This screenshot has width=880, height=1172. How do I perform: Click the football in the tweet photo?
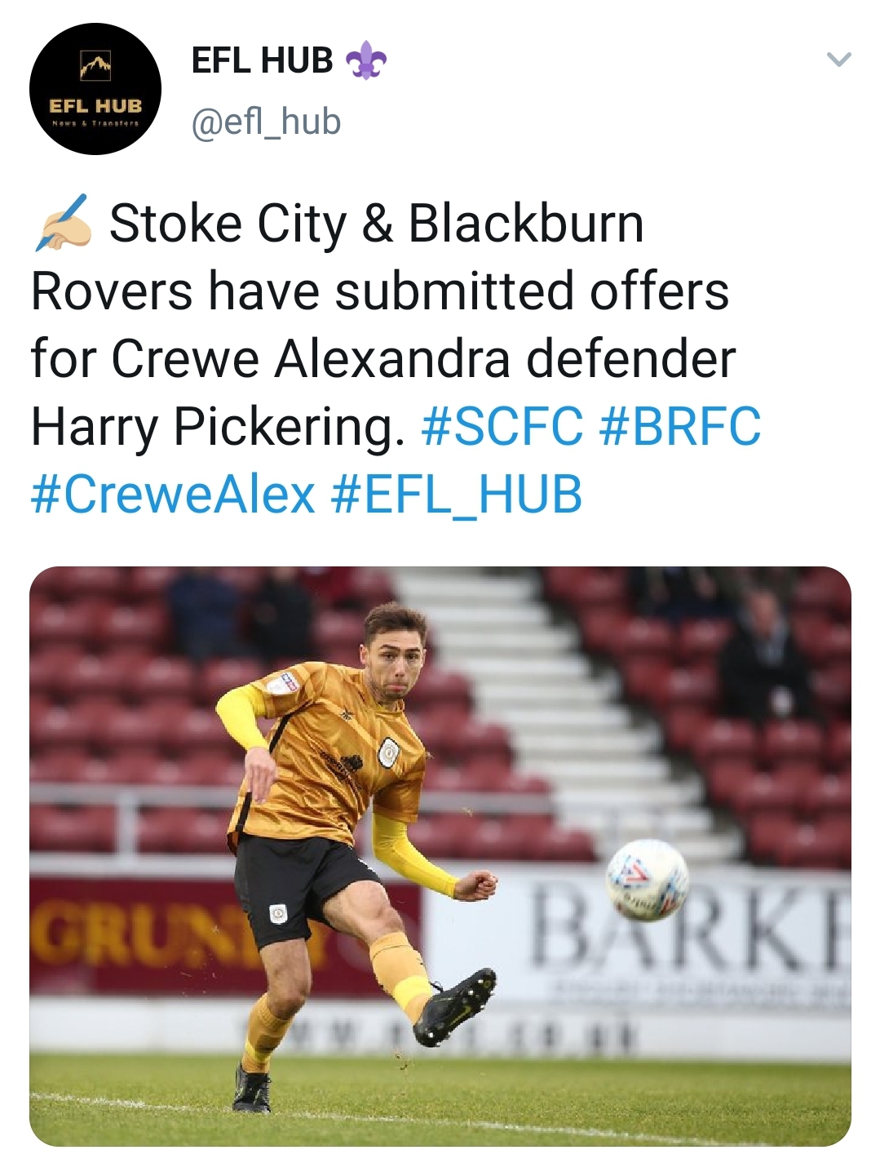[x=648, y=880]
